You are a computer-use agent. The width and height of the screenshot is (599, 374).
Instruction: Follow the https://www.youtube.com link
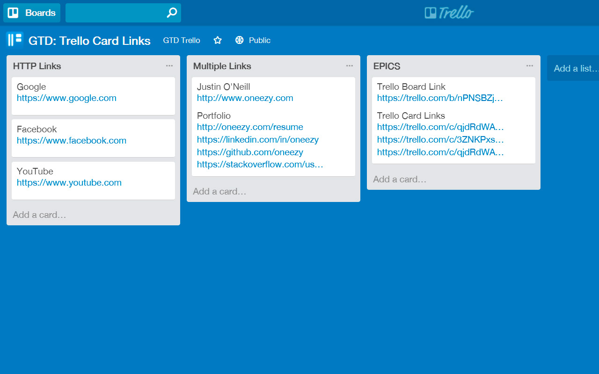click(69, 183)
